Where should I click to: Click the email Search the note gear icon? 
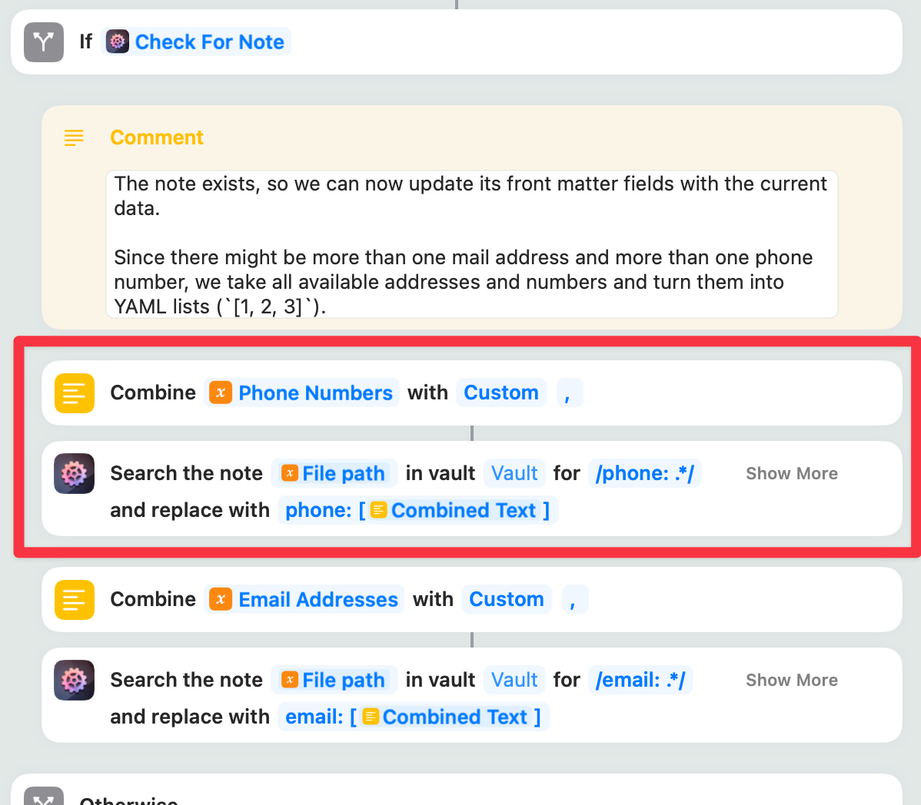[75, 680]
